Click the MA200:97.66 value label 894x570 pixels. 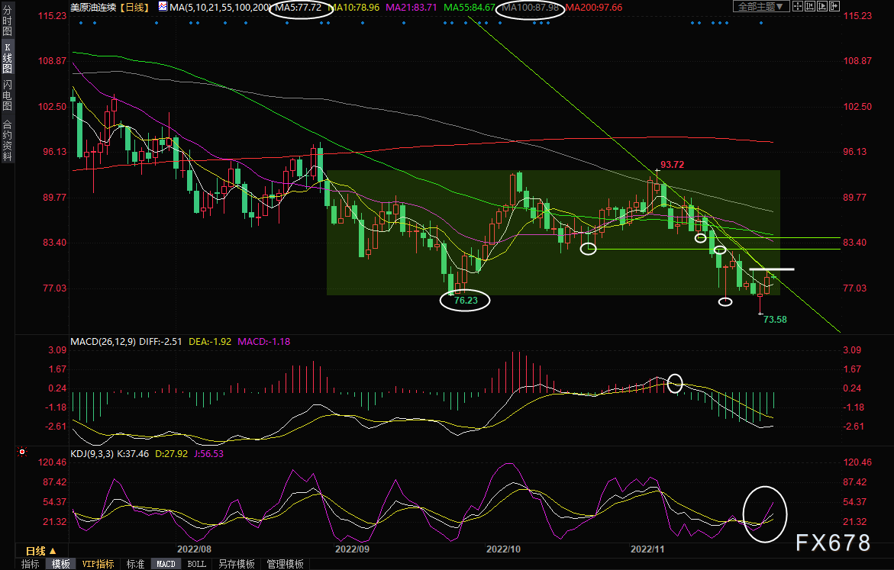[x=594, y=8]
